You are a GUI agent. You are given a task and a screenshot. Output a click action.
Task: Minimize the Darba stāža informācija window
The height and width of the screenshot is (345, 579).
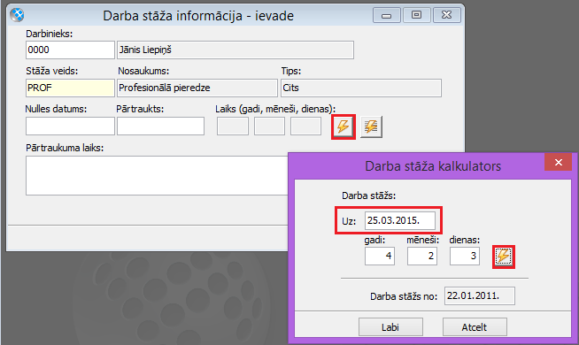(387, 15)
